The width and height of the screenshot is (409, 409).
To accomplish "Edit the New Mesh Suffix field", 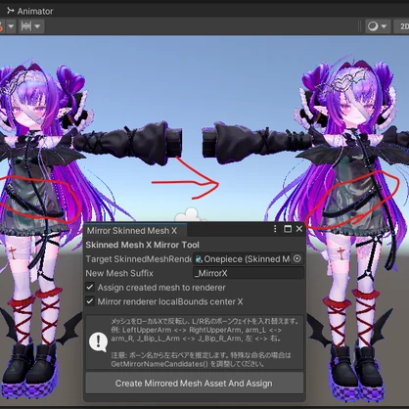I will pyautogui.click(x=249, y=273).
